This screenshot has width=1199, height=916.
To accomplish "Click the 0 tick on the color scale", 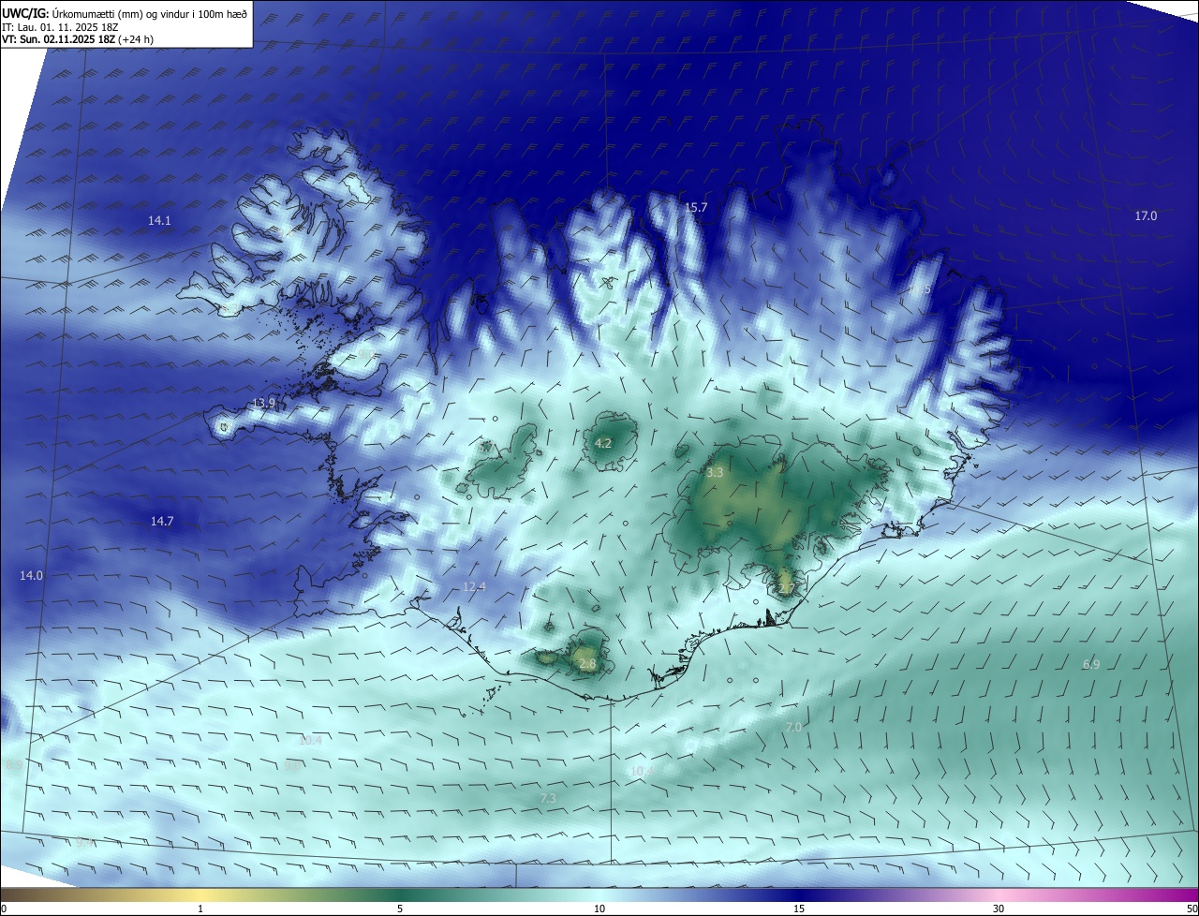I will tap(4, 909).
